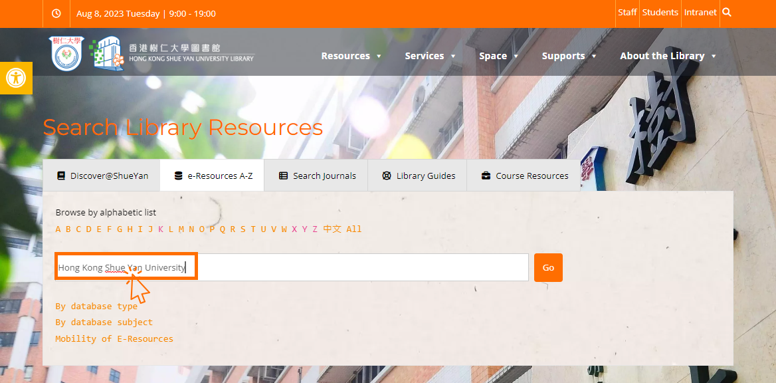Image resolution: width=776 pixels, height=383 pixels.
Task: Open the Discover@ShueYan tab
Action: coord(102,176)
